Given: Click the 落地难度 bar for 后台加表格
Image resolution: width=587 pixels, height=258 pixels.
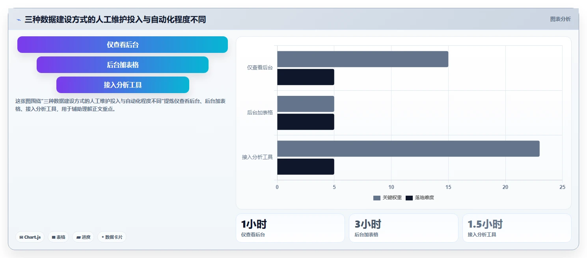Looking at the screenshot, I should [x=306, y=122].
